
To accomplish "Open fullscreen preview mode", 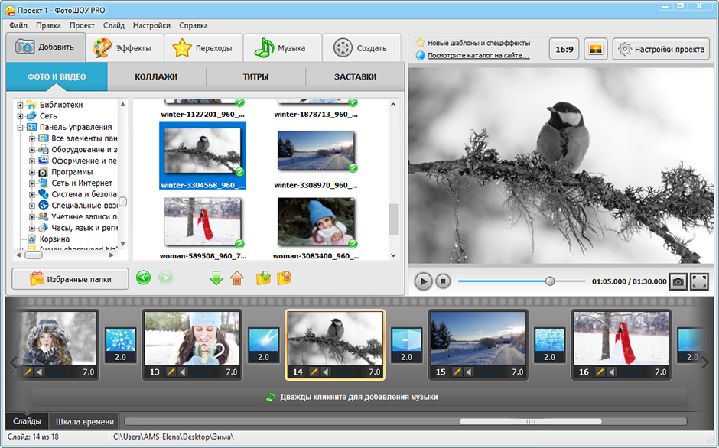I will [699, 281].
